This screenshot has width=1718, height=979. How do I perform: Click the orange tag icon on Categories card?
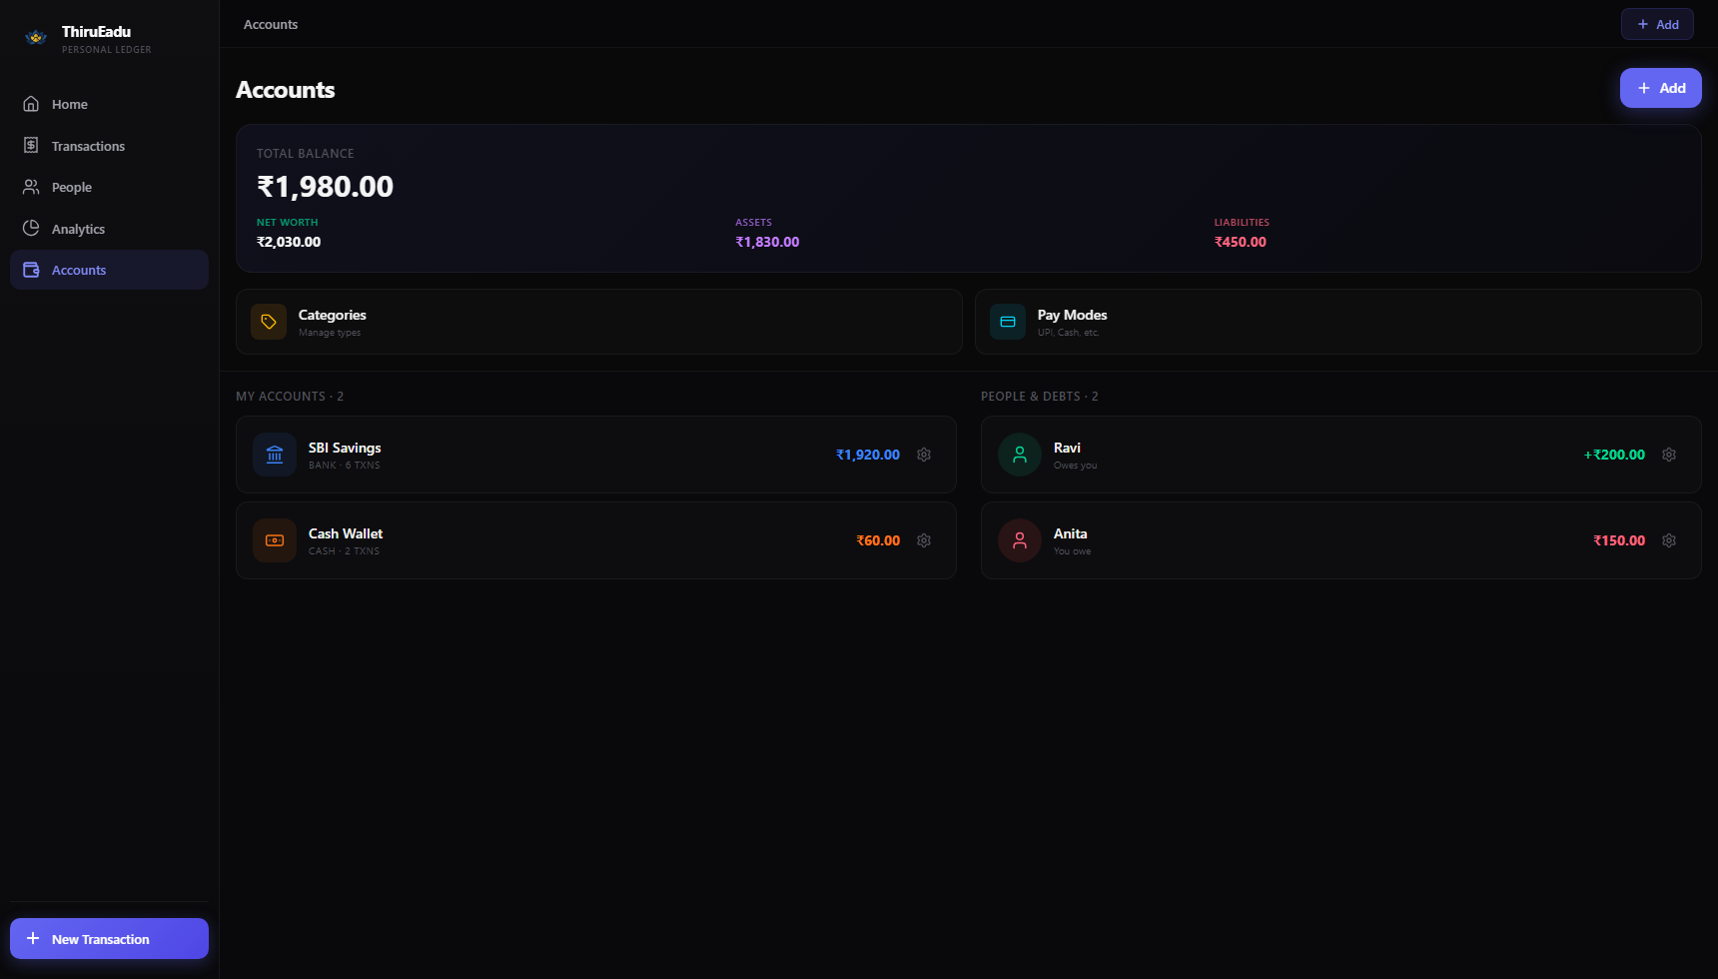tap(269, 322)
